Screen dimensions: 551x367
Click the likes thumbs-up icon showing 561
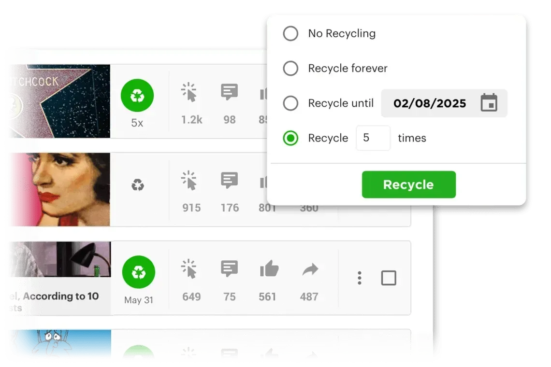pos(269,268)
